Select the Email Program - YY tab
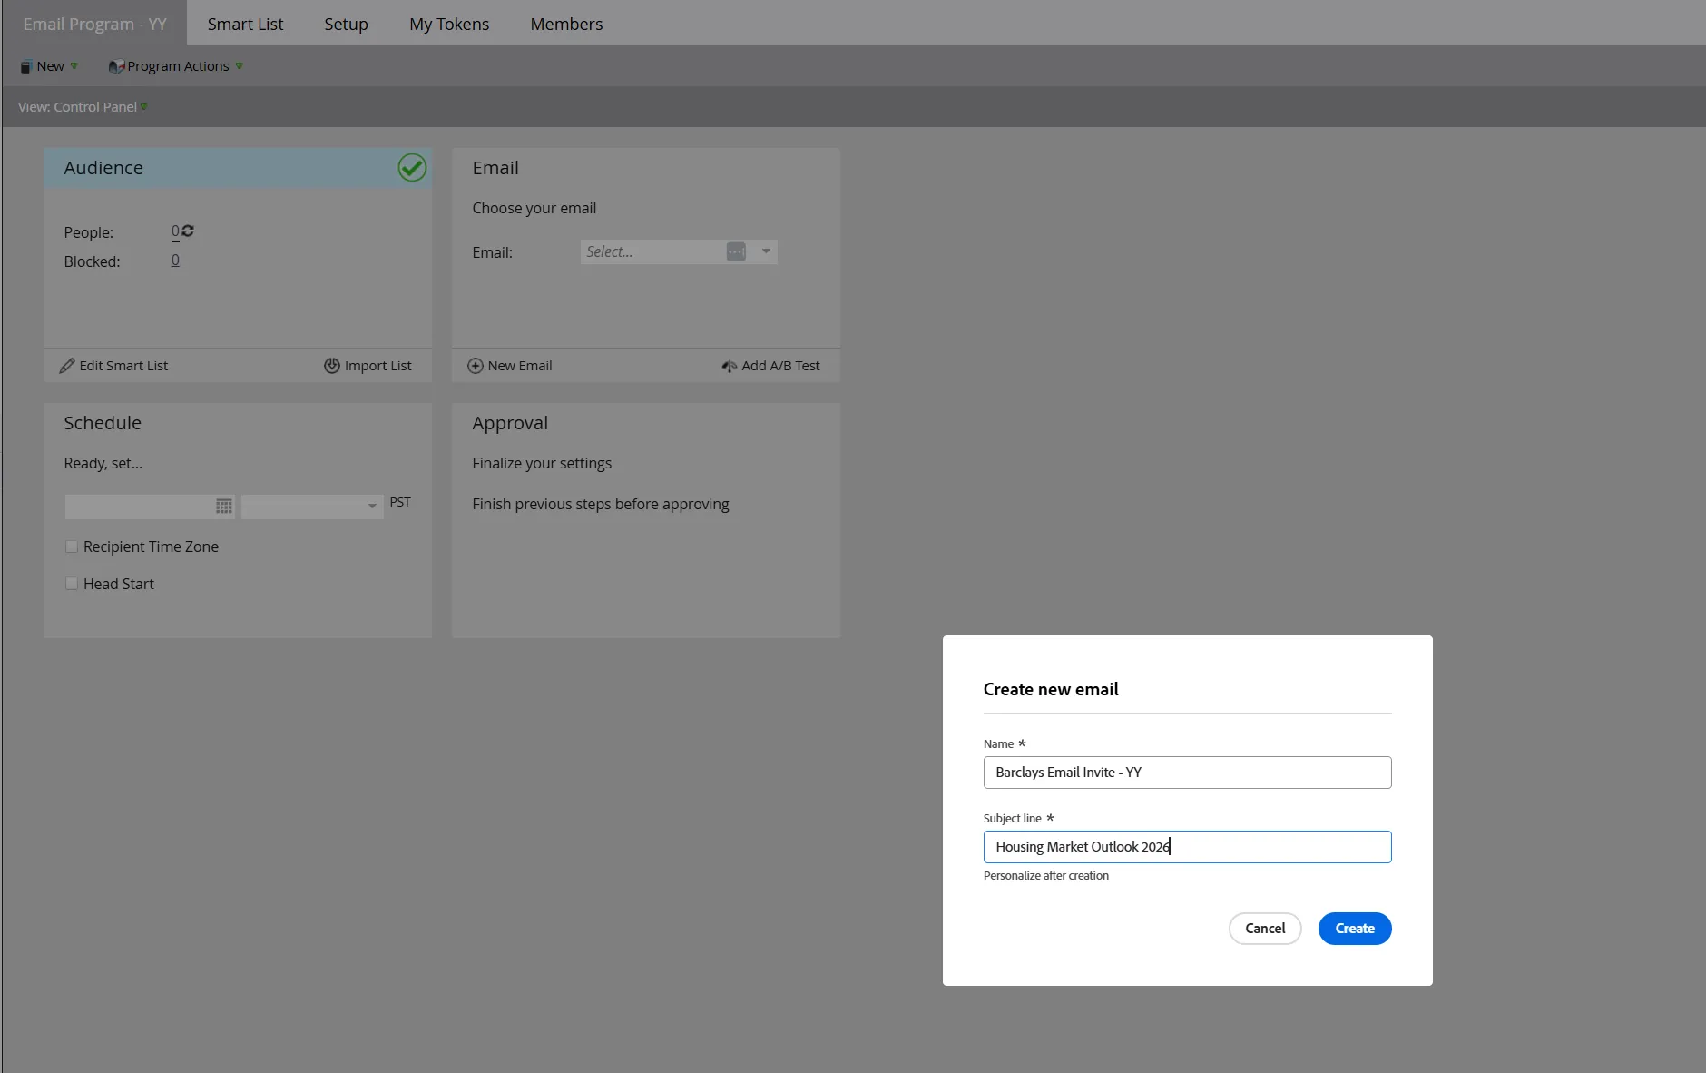The image size is (1706, 1073). pos(94,24)
